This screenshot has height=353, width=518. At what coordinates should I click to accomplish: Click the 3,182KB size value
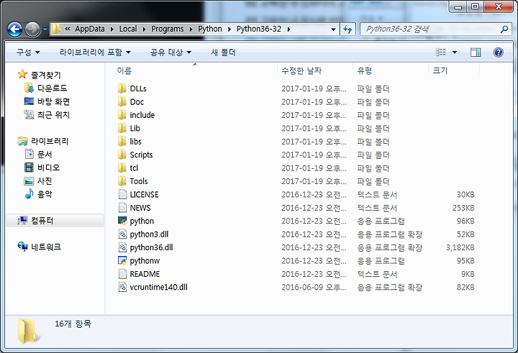[x=460, y=247]
